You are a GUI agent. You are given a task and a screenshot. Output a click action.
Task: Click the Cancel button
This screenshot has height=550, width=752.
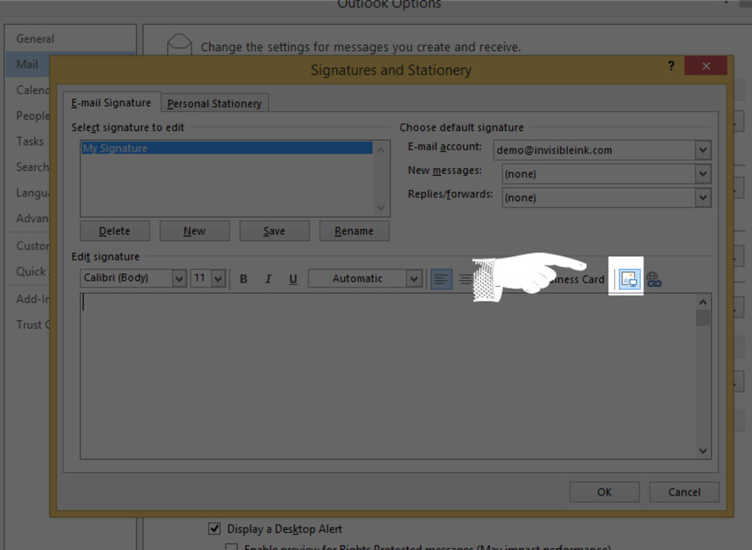pos(684,492)
